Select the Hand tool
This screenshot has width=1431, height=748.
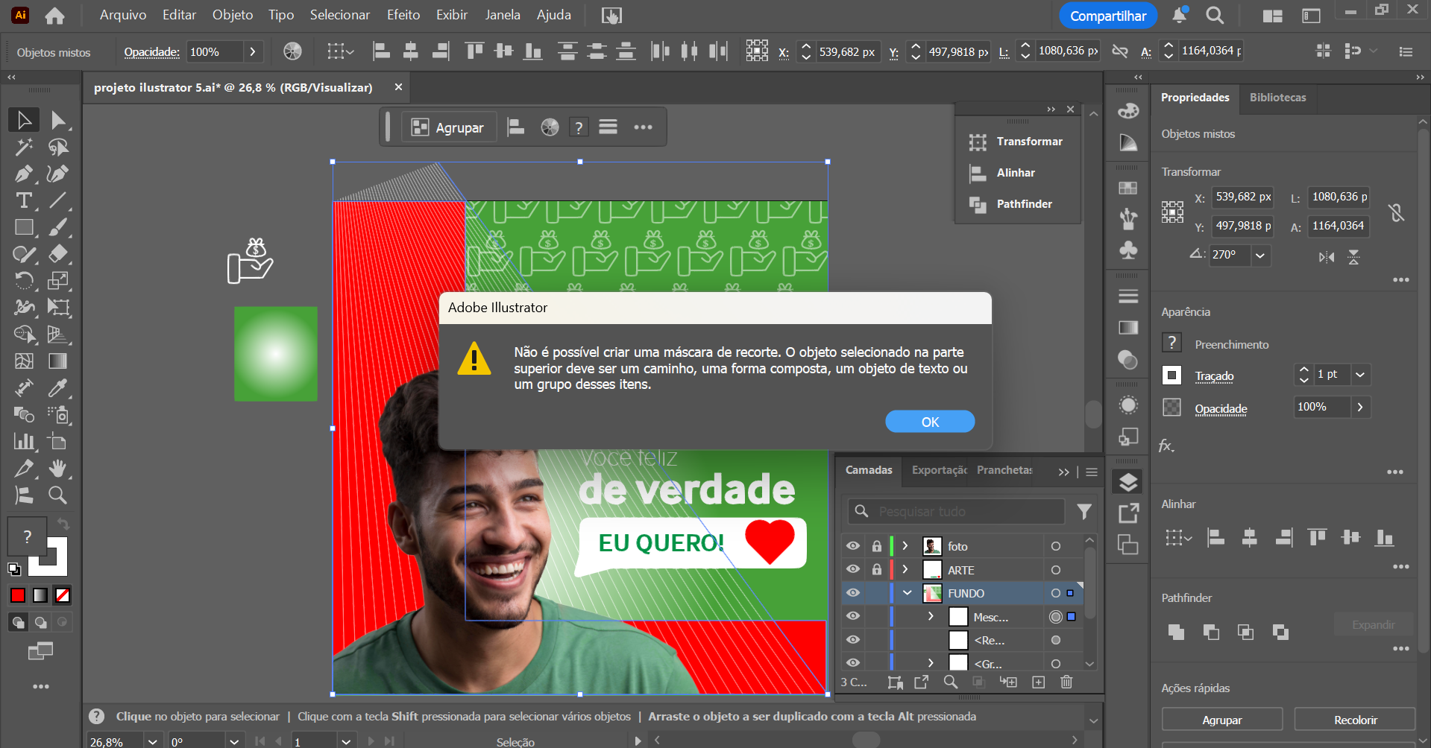pos(57,469)
